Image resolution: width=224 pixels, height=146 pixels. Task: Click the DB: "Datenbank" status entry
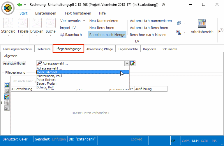82,139
